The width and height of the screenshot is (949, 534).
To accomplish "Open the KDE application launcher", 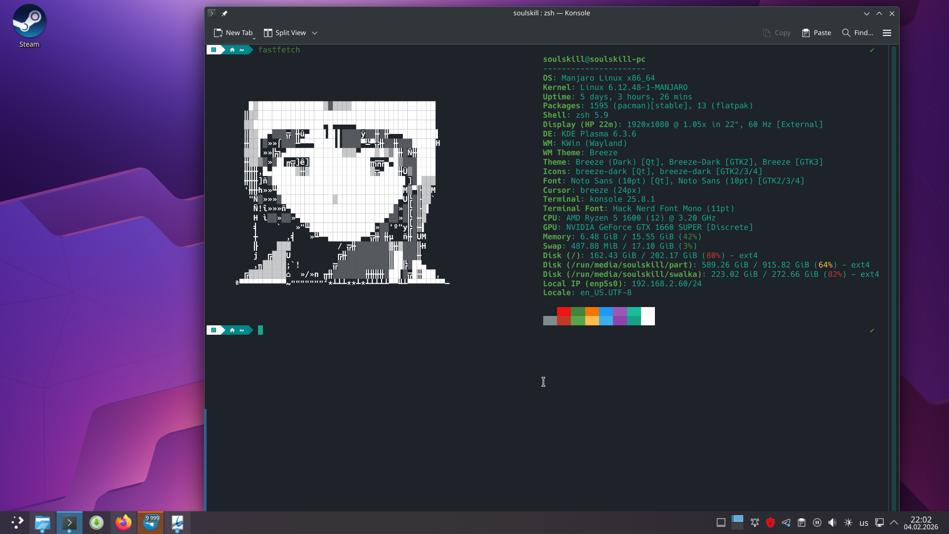I will coord(17,523).
